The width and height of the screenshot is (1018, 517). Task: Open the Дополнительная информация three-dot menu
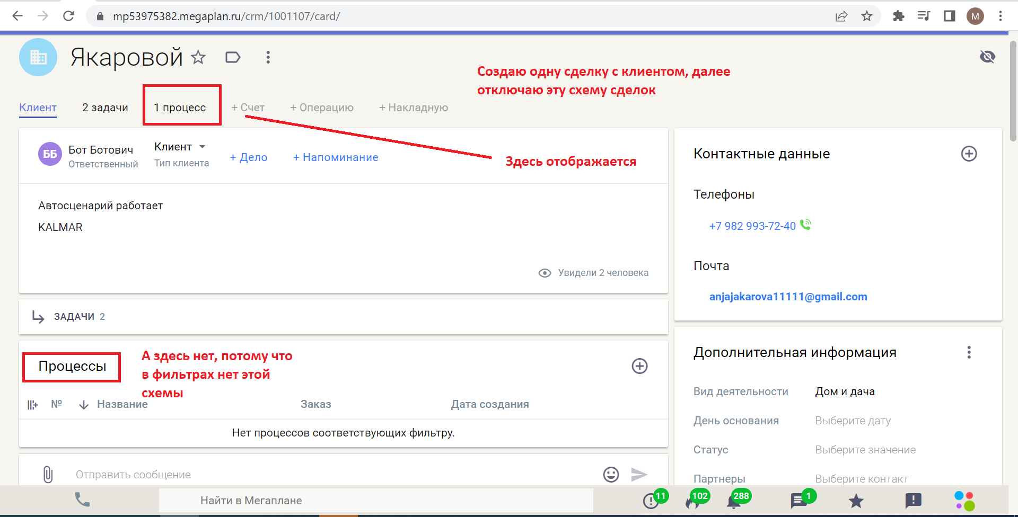969,352
